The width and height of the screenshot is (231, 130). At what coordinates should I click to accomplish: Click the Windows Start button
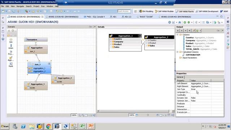coord(5,126)
